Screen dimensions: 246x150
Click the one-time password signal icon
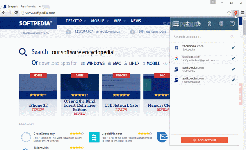[210, 24]
